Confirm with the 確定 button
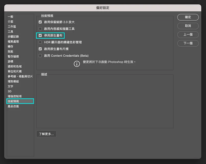The height and width of the screenshot is (164, 206). tap(188, 17)
